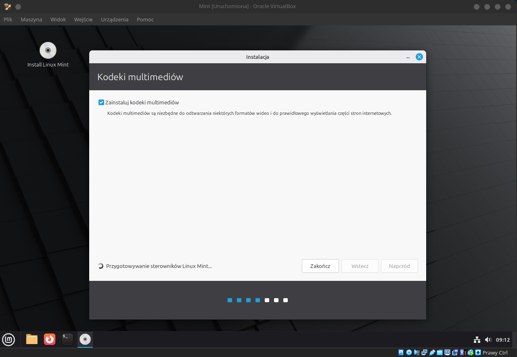Viewport: 517px width, 357px height.
Task: Minimize the Instalacja window
Action: 408,57
